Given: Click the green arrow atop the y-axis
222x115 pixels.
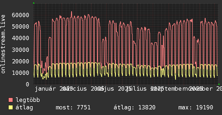Looking at the screenshot, I should point(34,3).
